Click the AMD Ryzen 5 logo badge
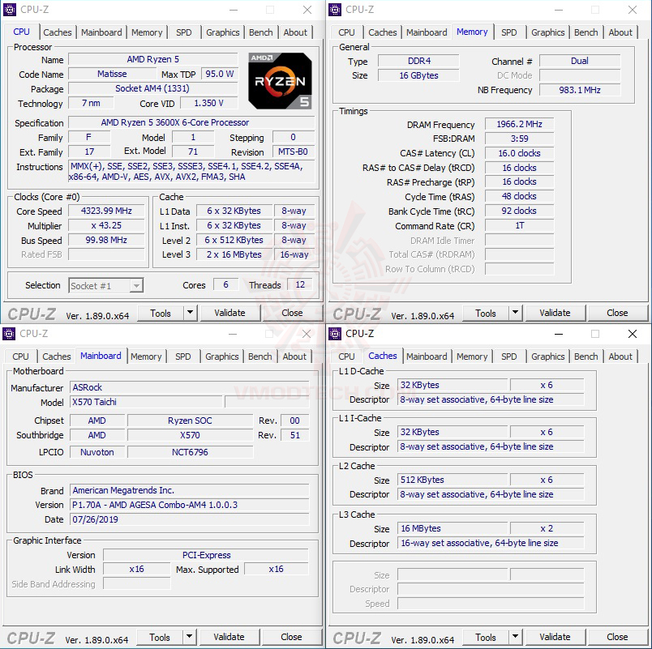Image resolution: width=652 pixels, height=649 pixels. click(280, 80)
